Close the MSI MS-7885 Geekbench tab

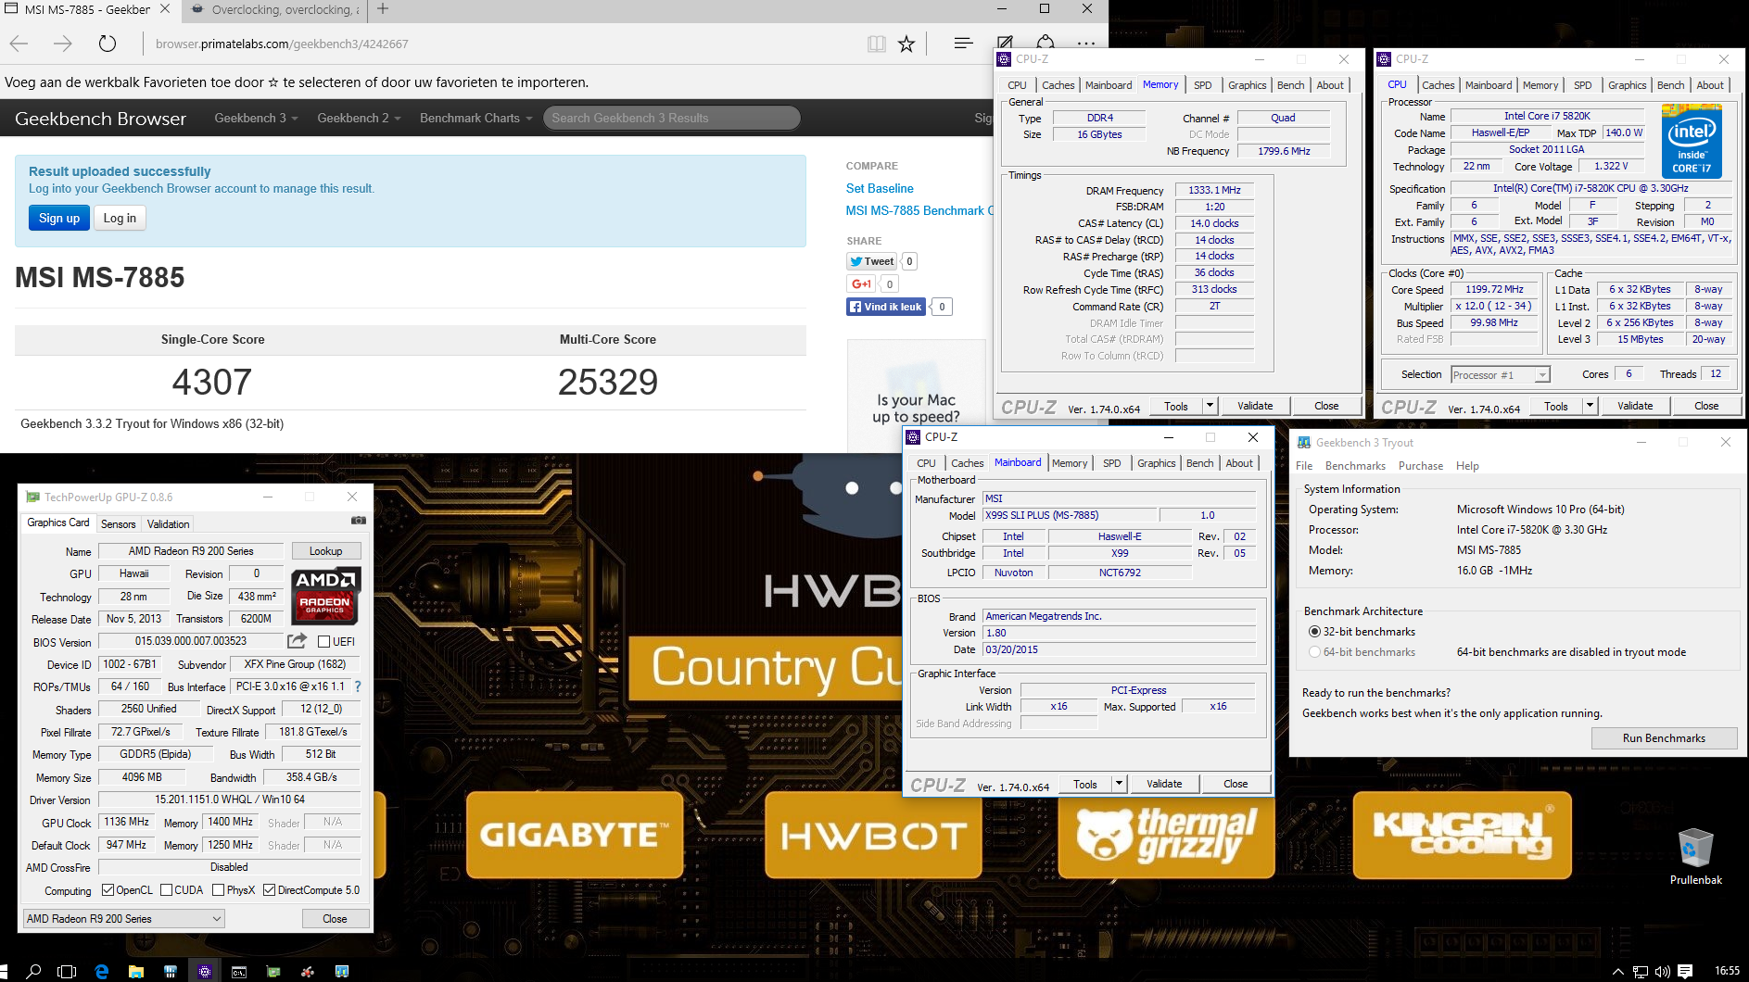164,9
